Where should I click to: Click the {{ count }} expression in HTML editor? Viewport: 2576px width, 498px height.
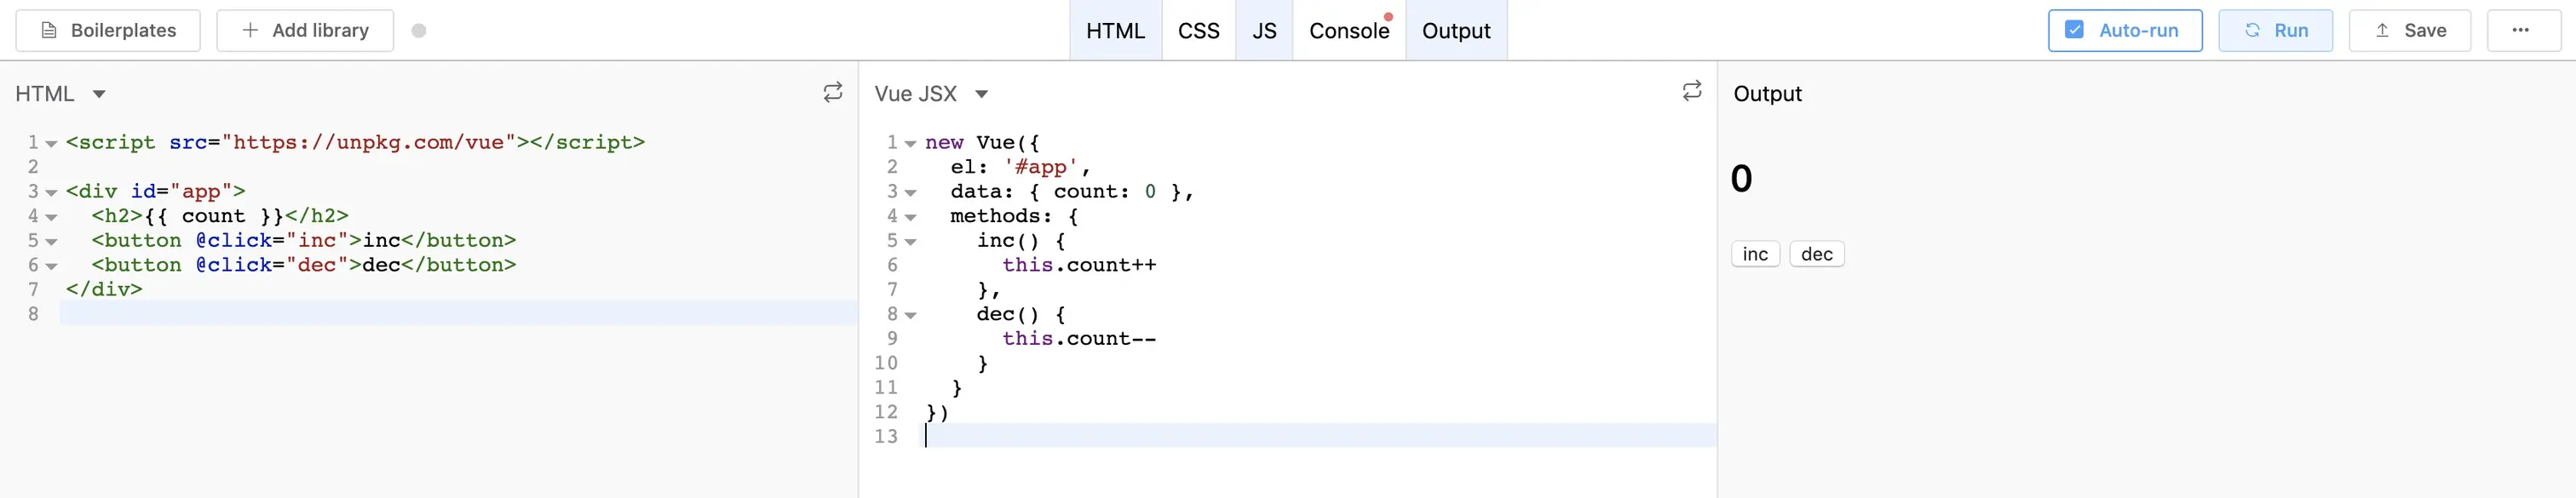(215, 216)
